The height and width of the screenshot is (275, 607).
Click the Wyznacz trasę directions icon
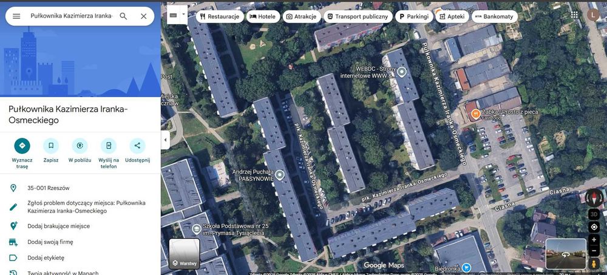click(x=22, y=146)
